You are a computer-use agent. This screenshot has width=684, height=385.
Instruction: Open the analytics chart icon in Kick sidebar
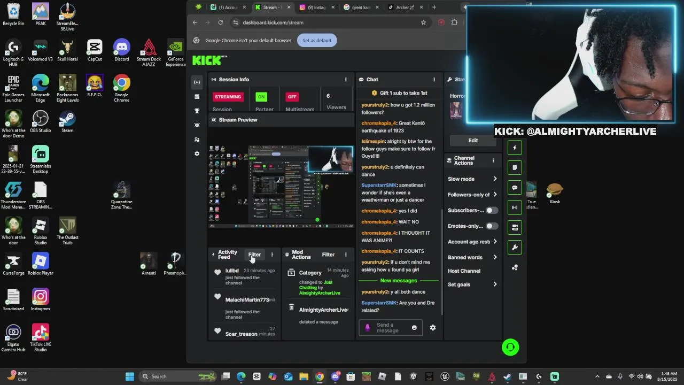197,97
